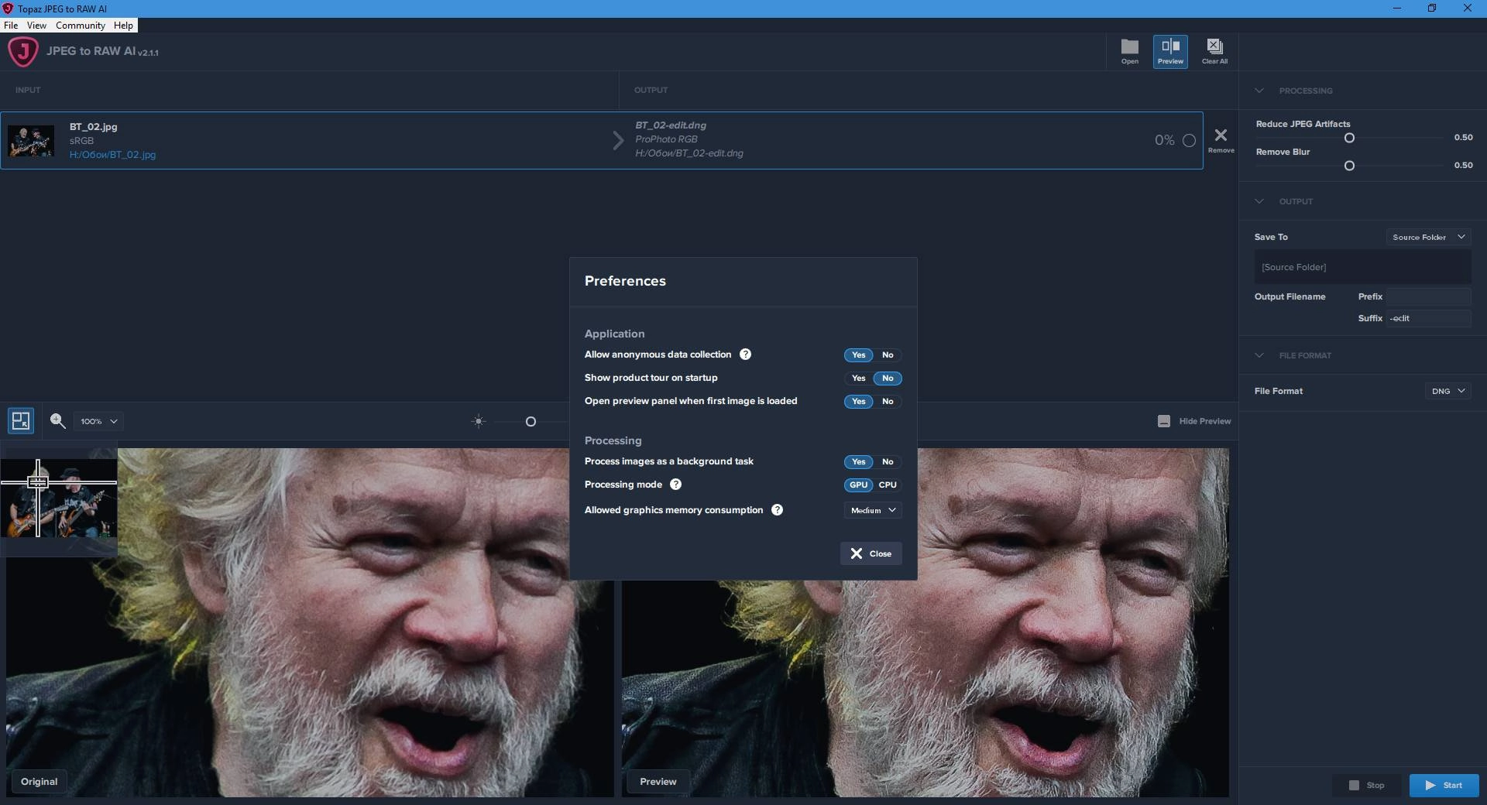
Task: Click the Start play arrow icon
Action: 1430,785
